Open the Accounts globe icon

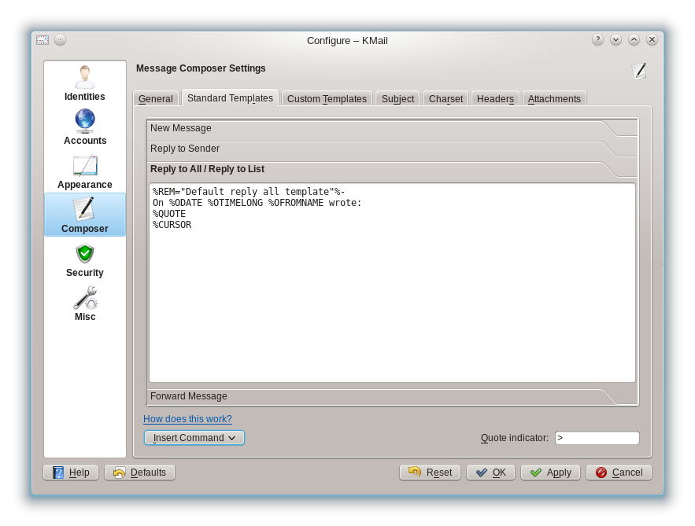[x=84, y=123]
